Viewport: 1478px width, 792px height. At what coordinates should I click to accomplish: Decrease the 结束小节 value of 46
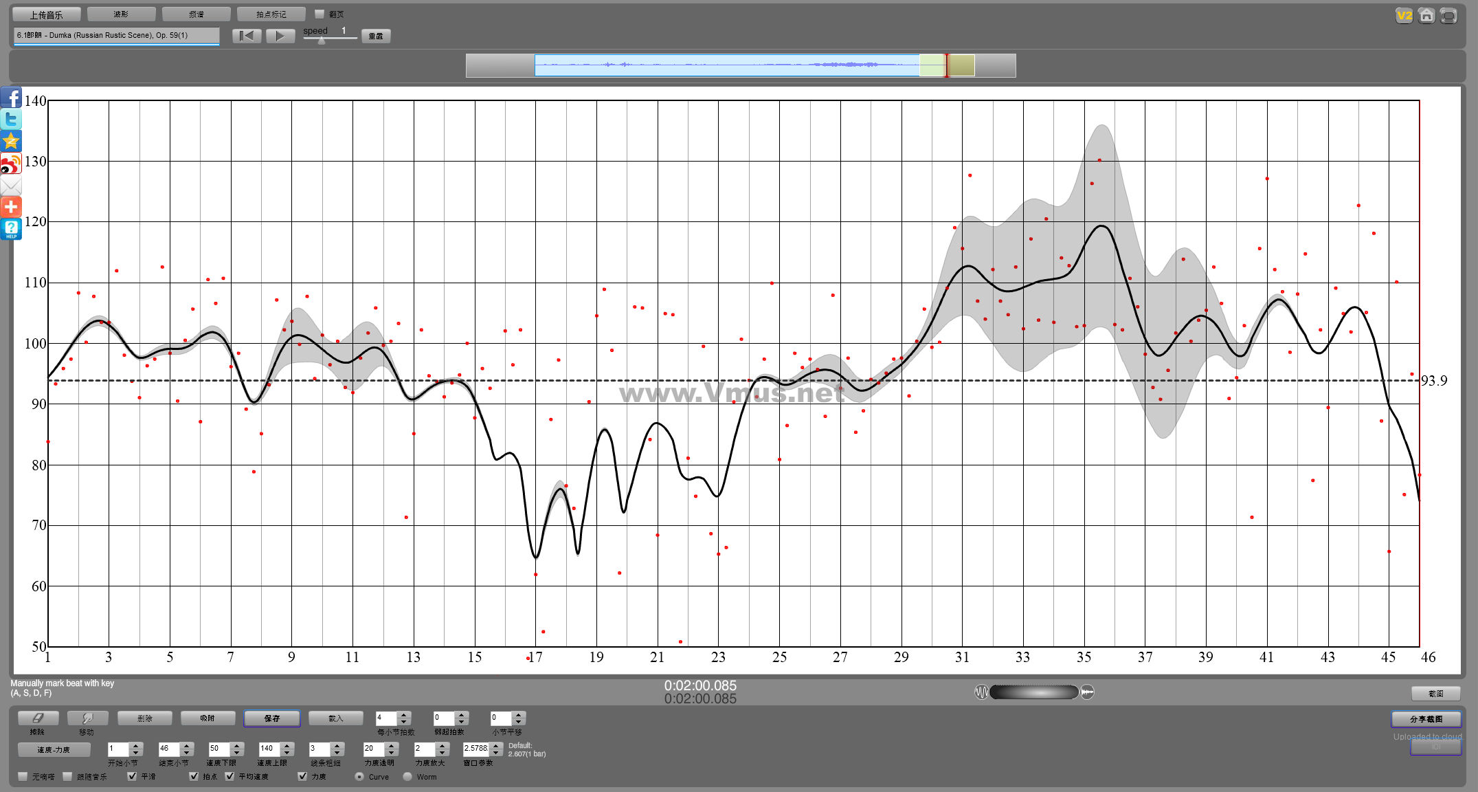click(187, 753)
